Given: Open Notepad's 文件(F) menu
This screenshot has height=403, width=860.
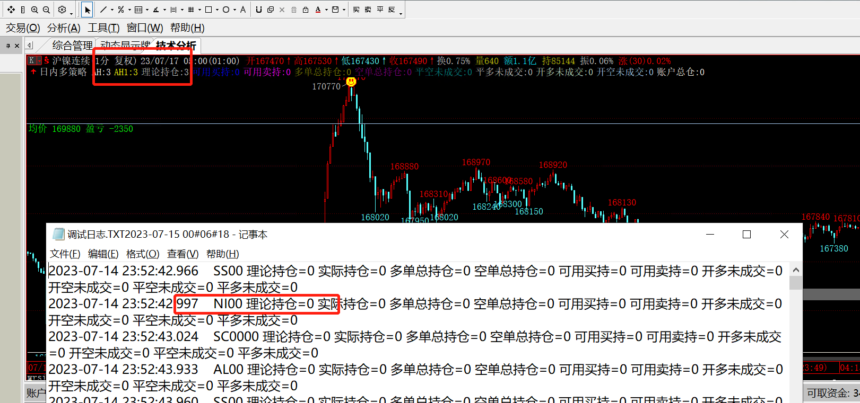Looking at the screenshot, I should (x=65, y=254).
